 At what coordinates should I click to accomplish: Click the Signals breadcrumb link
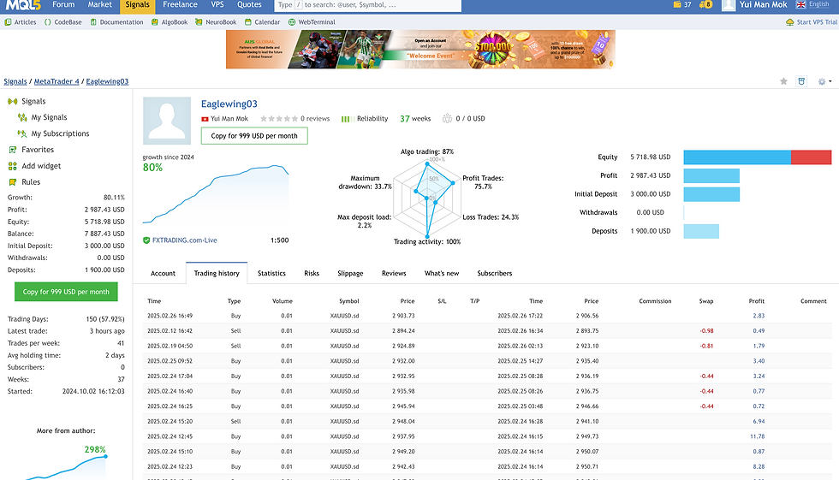(15, 81)
